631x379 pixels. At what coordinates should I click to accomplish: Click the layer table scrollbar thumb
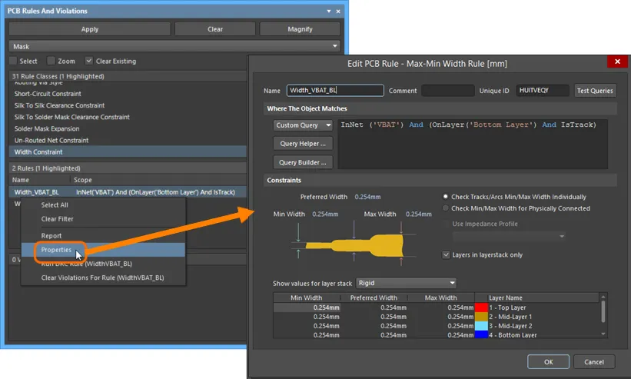coord(603,311)
